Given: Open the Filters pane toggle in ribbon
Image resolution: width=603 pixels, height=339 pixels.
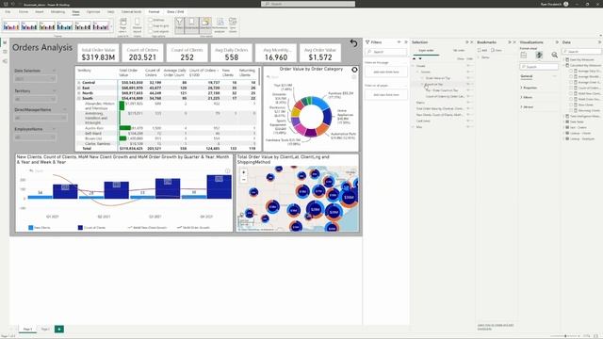Looking at the screenshot, I should click(179, 25).
